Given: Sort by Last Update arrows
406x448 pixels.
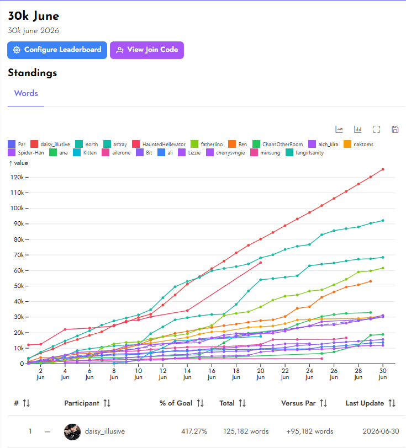Looking at the screenshot, I should click(392, 403).
